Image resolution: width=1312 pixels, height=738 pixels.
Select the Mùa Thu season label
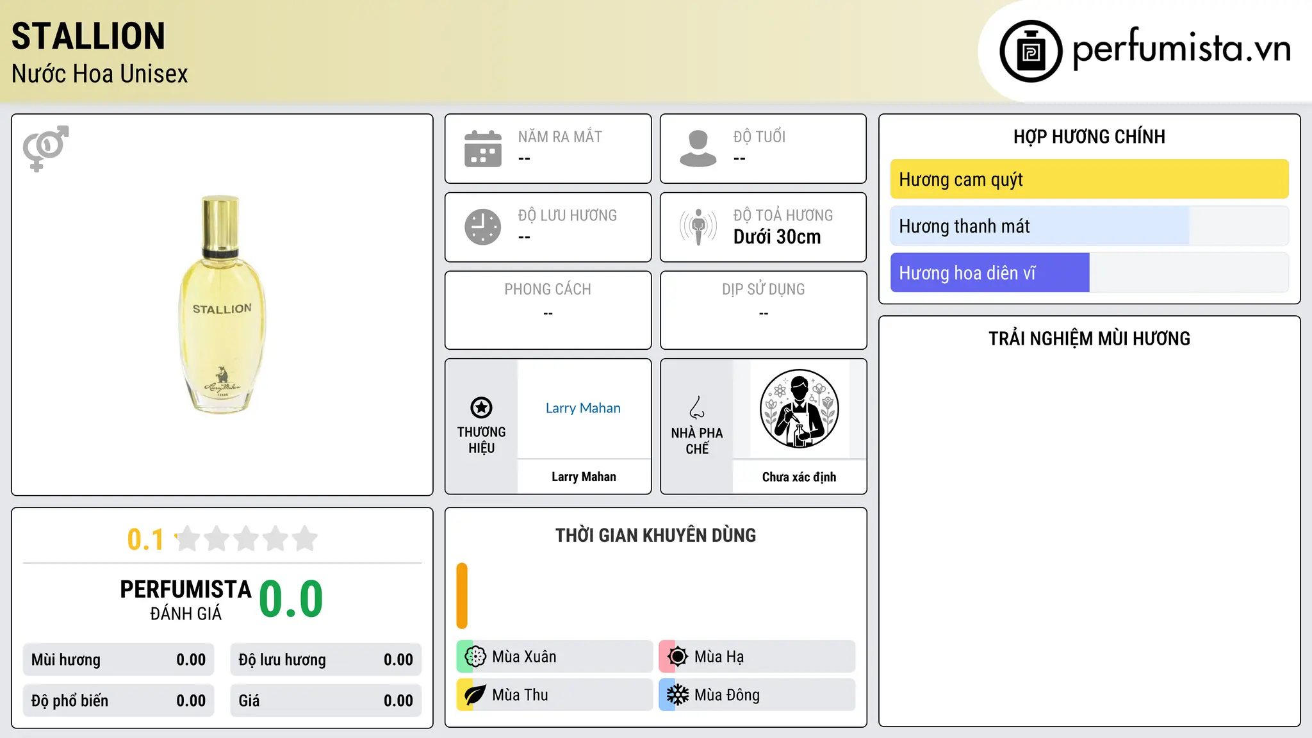520,695
